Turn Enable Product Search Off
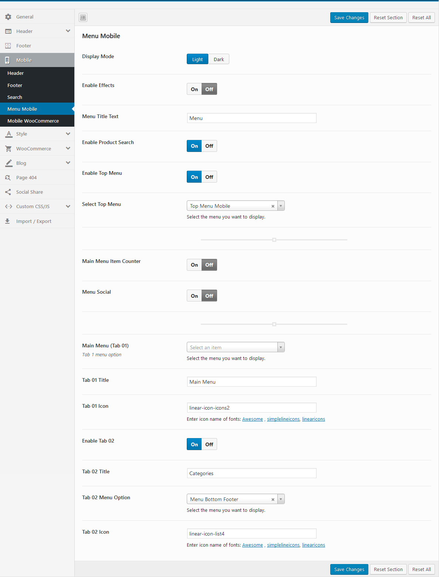This screenshot has width=439, height=577. pos(209,146)
